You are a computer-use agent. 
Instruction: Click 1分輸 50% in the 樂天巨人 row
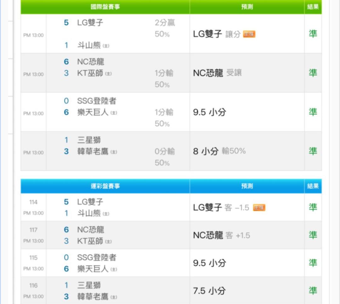click(164, 118)
